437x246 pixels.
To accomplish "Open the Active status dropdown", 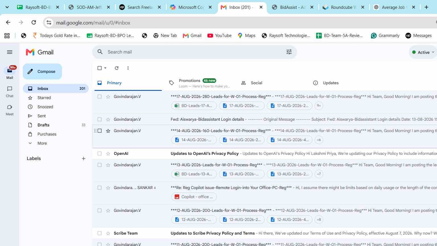I will tap(423, 52).
